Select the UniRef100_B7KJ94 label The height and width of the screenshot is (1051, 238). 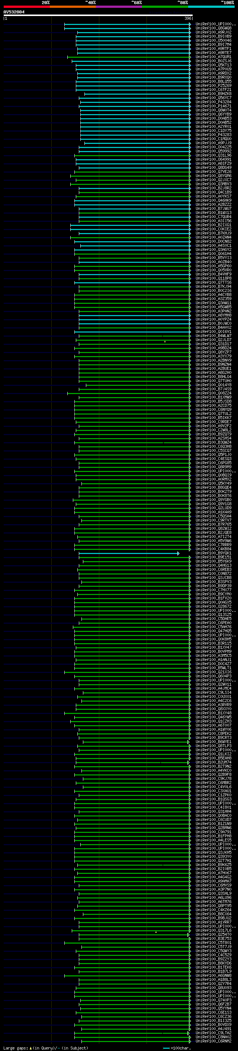pyautogui.click(x=213, y=287)
